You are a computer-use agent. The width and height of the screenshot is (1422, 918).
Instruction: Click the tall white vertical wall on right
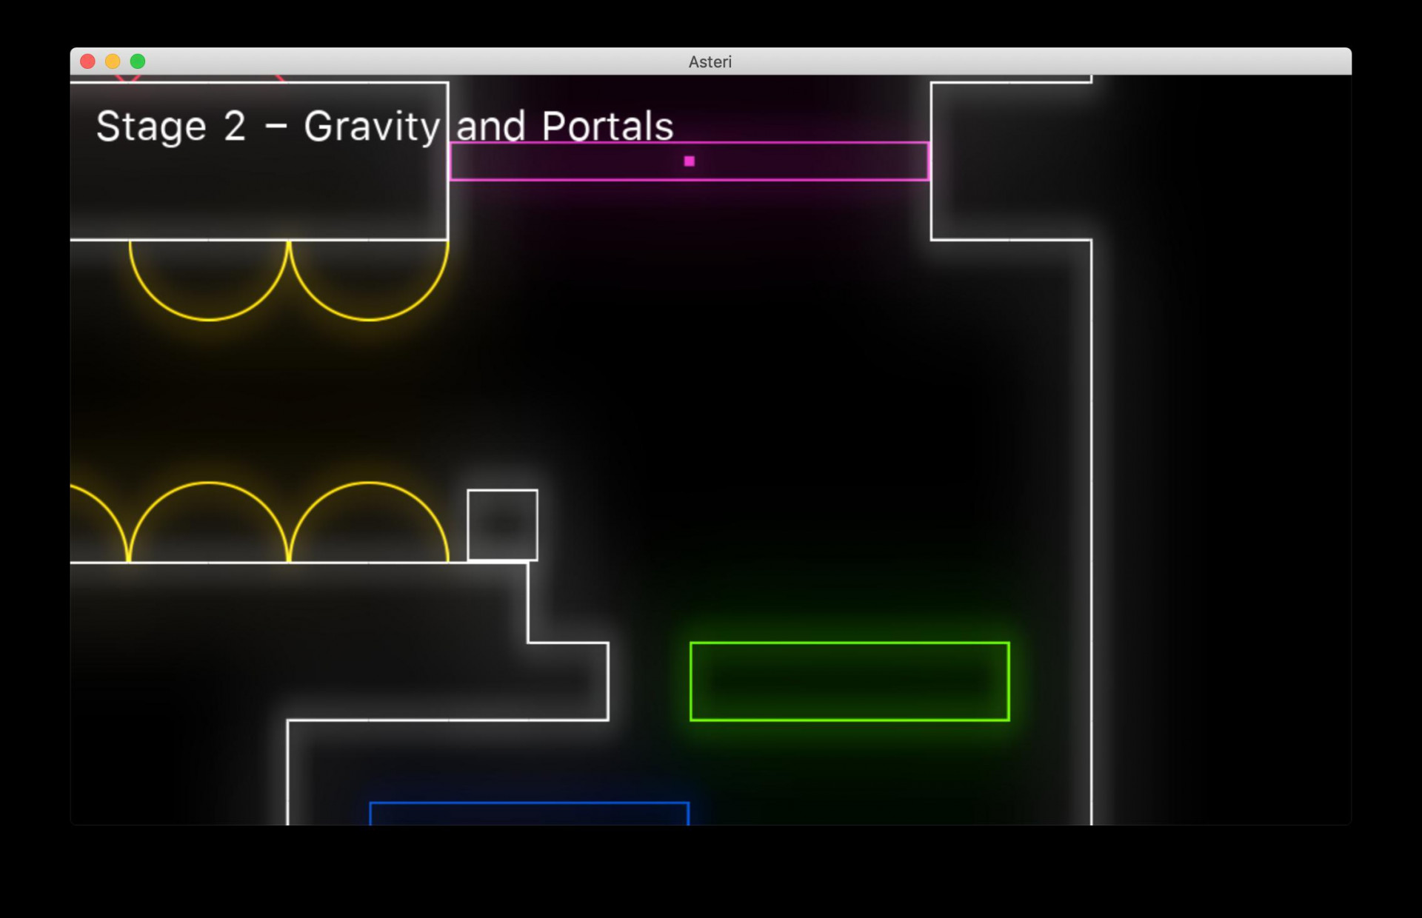1091,532
